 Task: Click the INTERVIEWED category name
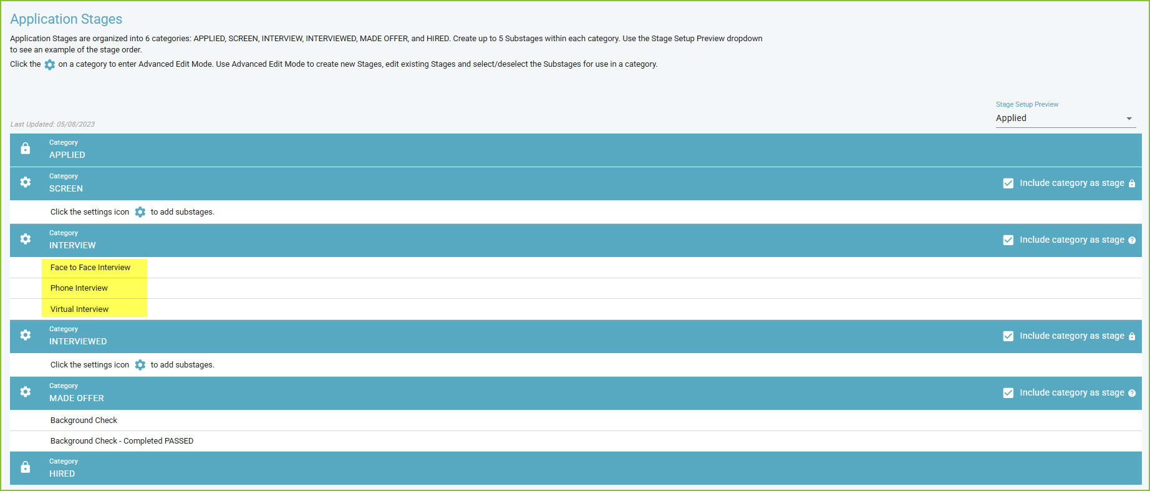coord(78,341)
